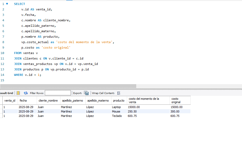
Task: Click the Result Grid panel label
Action: (x=6, y=93)
